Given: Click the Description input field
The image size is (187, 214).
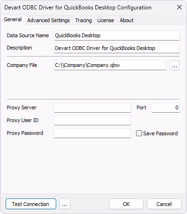Looking at the screenshot, I should coord(117,48).
